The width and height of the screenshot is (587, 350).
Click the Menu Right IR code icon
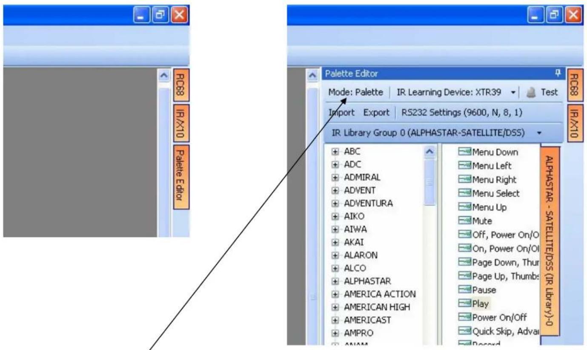pyautogui.click(x=464, y=179)
